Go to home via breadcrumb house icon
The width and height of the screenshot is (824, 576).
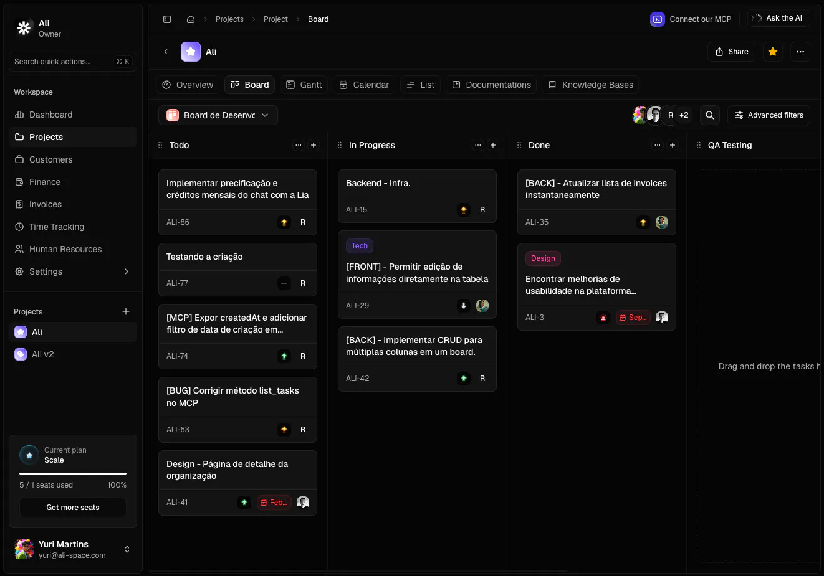pyautogui.click(x=191, y=19)
